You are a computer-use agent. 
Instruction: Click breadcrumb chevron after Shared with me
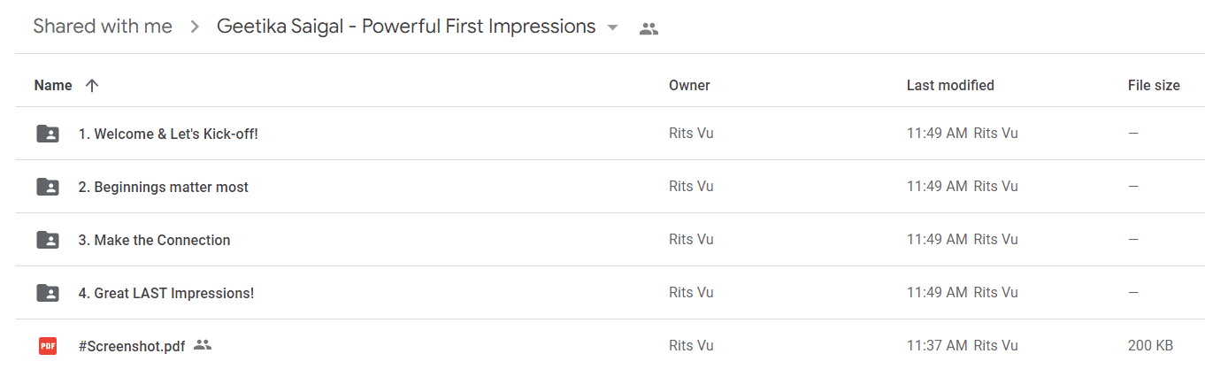point(195,27)
